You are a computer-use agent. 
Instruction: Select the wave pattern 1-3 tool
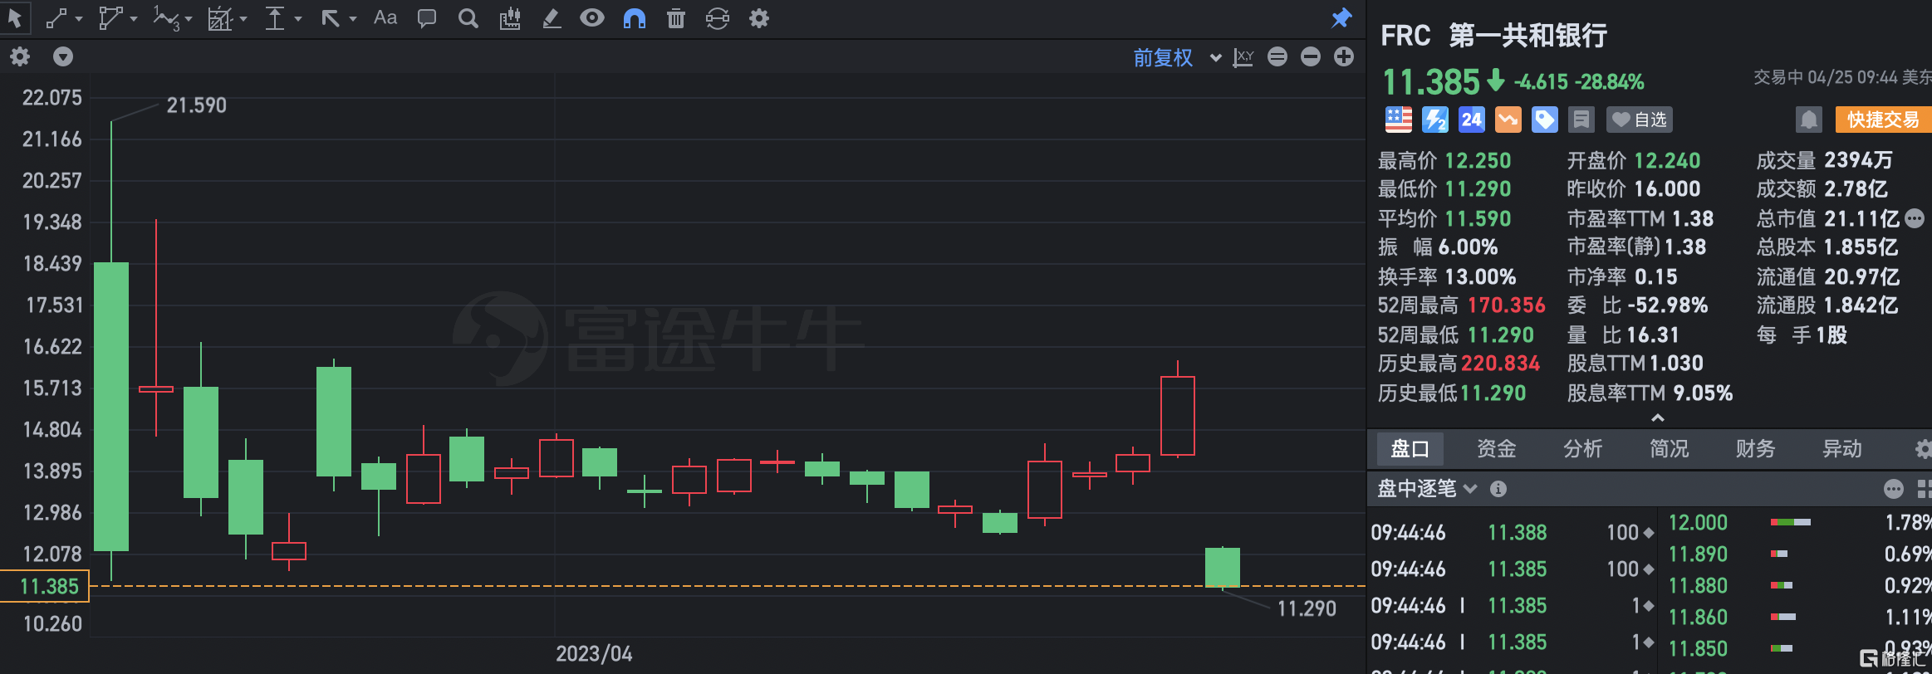(166, 18)
